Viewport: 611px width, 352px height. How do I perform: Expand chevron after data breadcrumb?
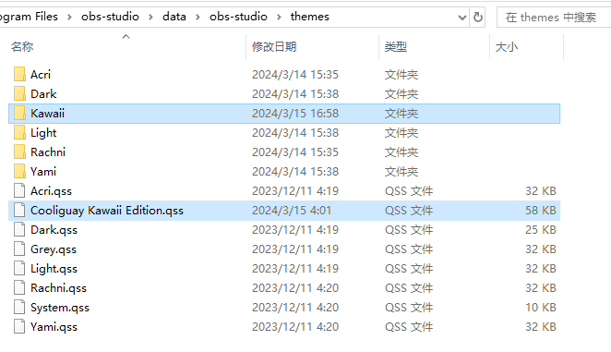(x=198, y=17)
